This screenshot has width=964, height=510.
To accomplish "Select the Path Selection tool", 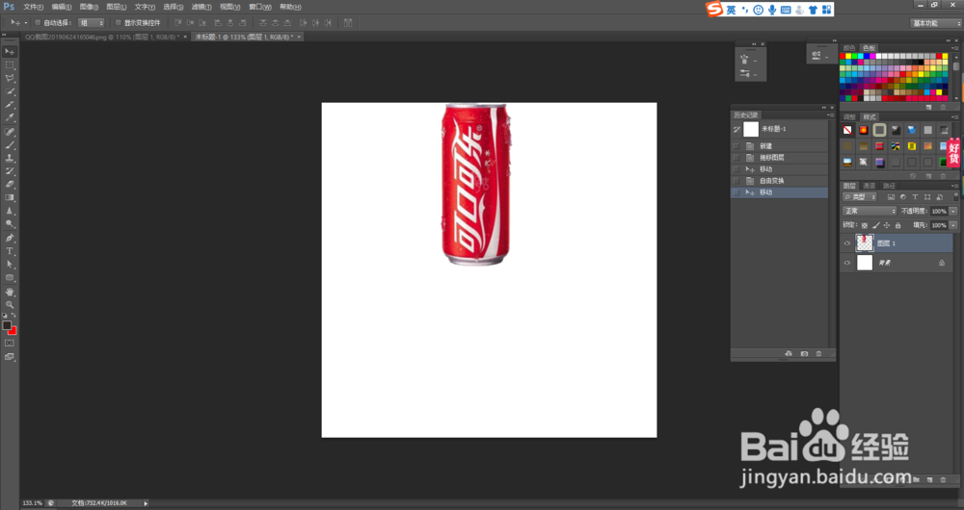I will point(10,265).
